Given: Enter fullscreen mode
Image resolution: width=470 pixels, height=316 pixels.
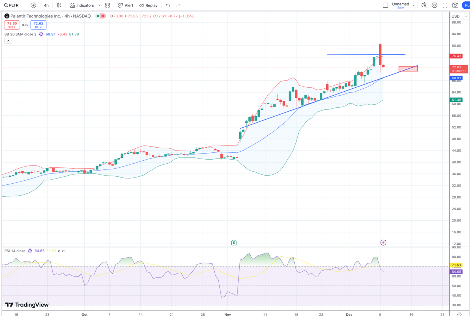Looking at the screenshot, I should point(445,5).
